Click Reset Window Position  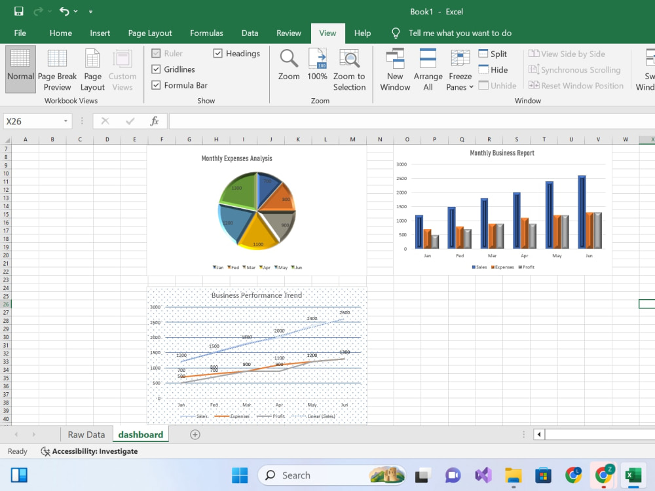576,86
